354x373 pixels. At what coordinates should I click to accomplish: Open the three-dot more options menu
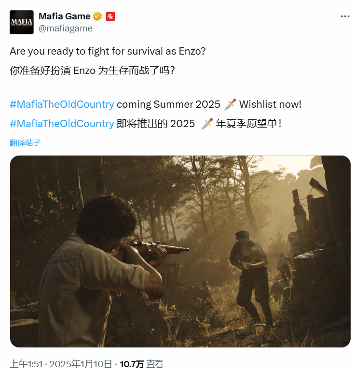(x=345, y=16)
